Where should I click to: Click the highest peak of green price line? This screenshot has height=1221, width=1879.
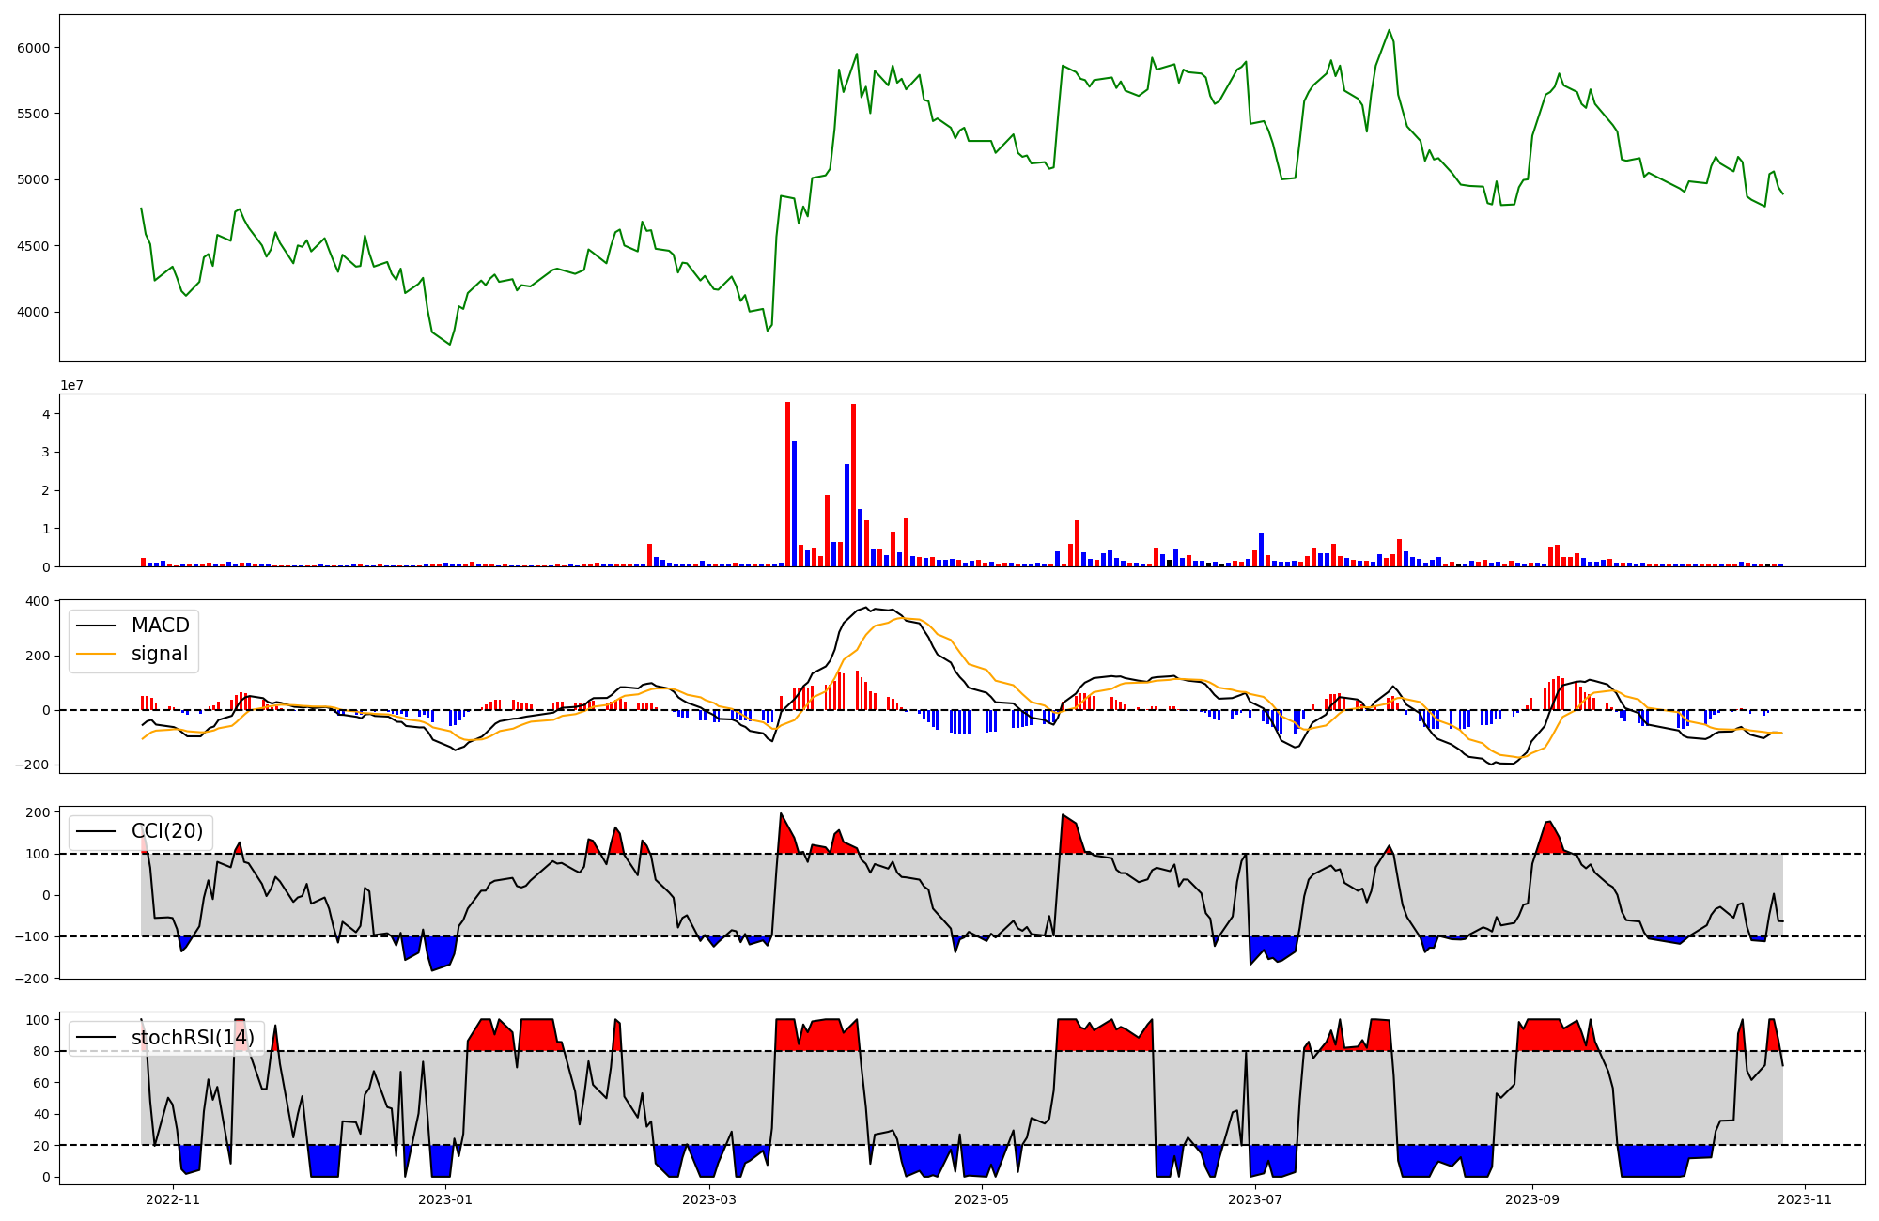coord(1389,31)
